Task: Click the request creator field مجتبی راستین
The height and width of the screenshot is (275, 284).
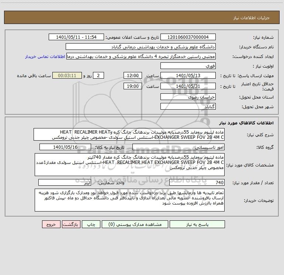Action: coord(141,56)
